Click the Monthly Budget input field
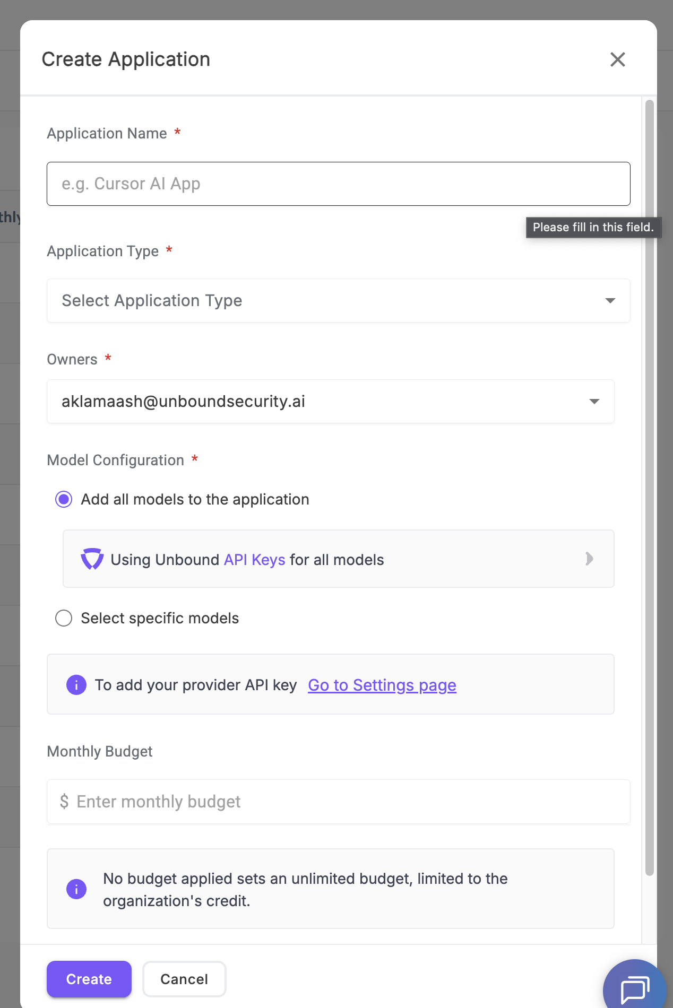Screen dimensions: 673x1008 click(x=339, y=802)
